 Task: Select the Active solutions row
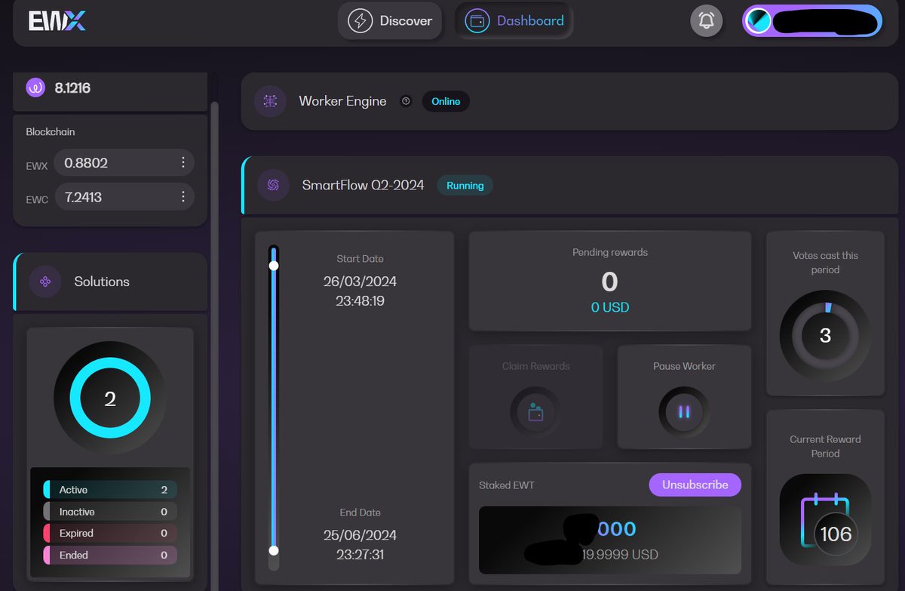pyautogui.click(x=110, y=490)
